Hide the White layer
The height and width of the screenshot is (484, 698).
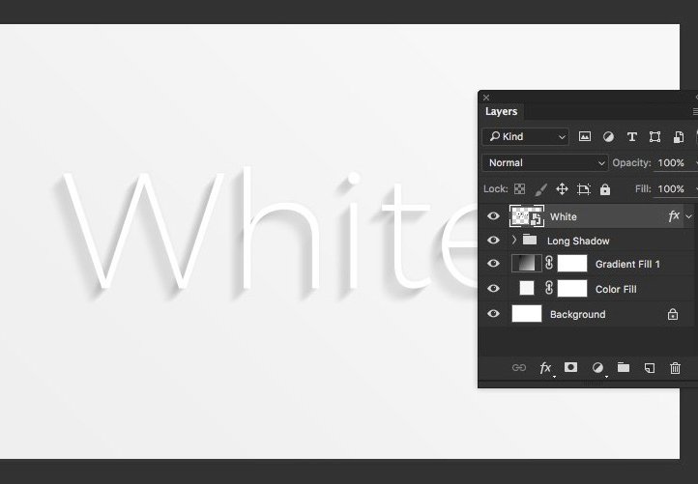tap(494, 216)
